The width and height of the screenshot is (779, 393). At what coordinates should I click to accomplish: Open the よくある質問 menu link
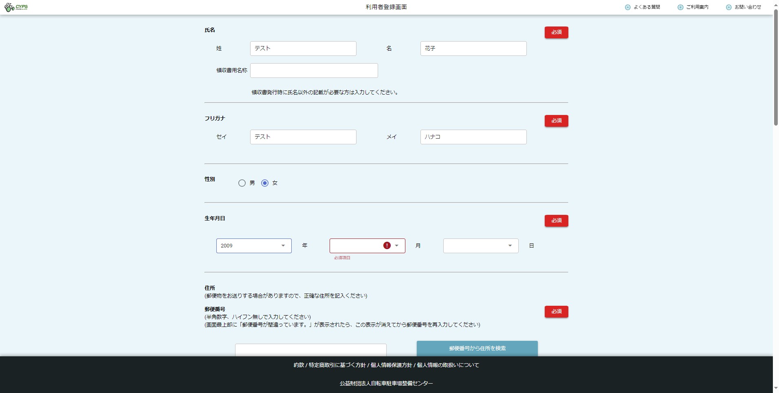click(647, 7)
